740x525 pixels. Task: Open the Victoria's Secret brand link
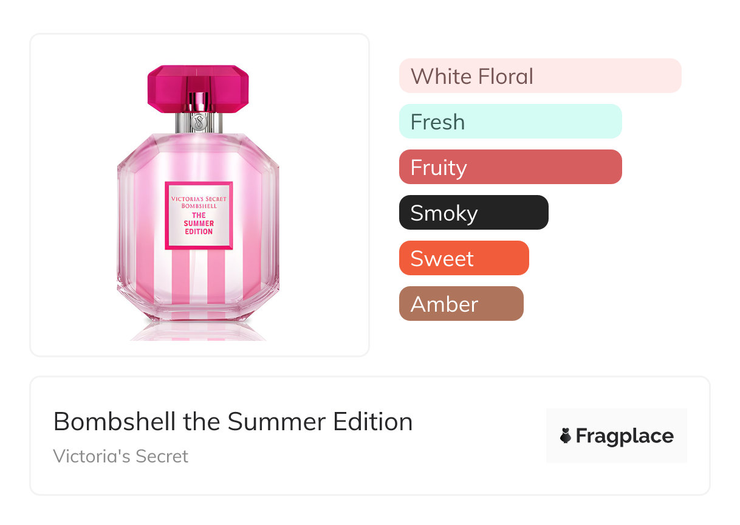[120, 456]
